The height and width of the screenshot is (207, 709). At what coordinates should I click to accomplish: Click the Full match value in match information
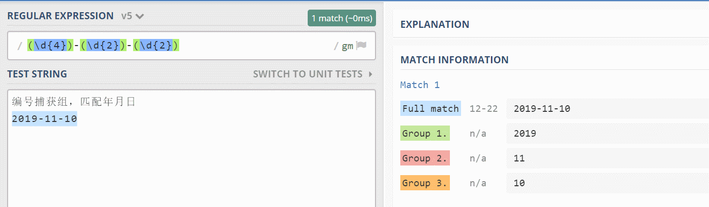click(x=543, y=108)
